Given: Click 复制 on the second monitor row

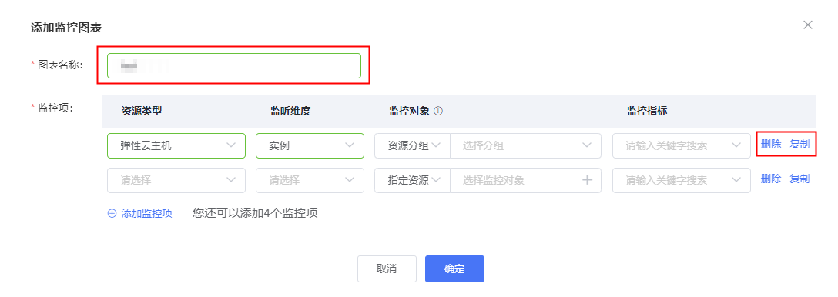Looking at the screenshot, I should pos(799,179).
